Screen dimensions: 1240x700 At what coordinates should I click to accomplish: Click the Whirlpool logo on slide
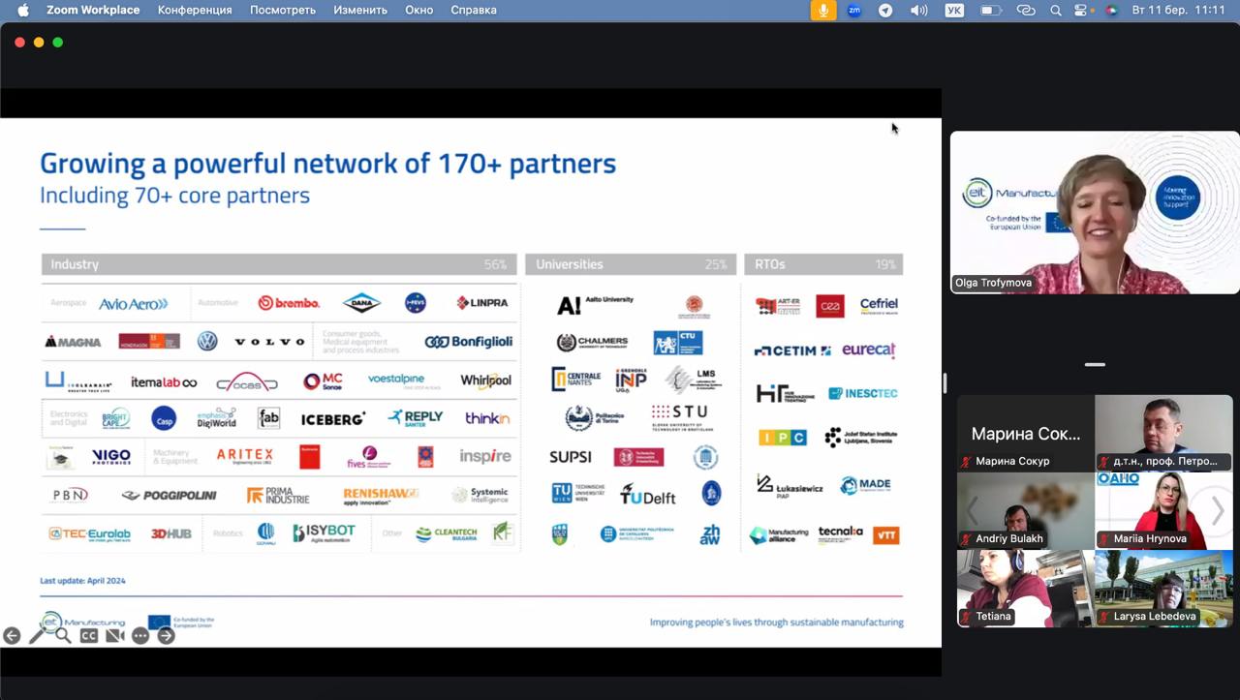pos(485,380)
